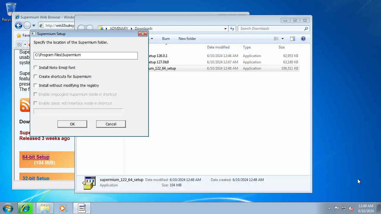Click the Supermium setup taskbar icon
Viewport: 381px width, 214px height.
click(x=82, y=208)
